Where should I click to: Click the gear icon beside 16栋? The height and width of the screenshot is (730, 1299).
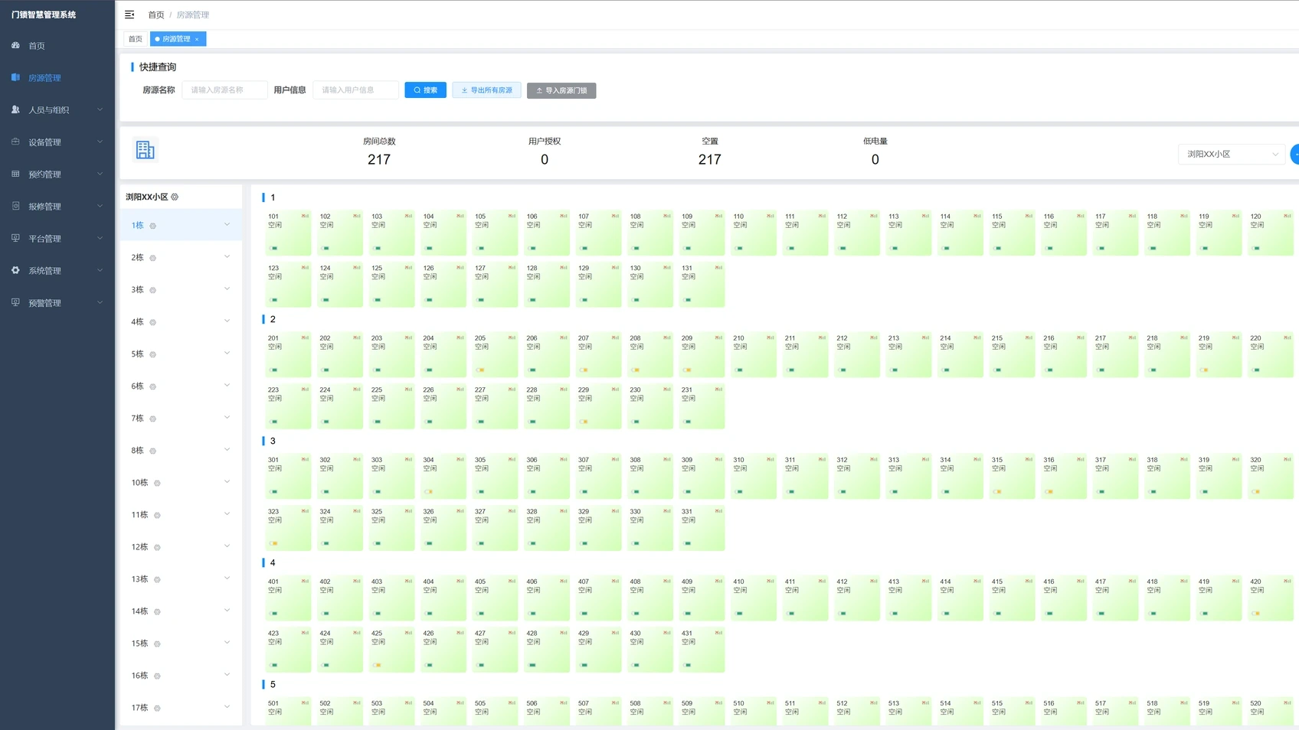click(157, 676)
